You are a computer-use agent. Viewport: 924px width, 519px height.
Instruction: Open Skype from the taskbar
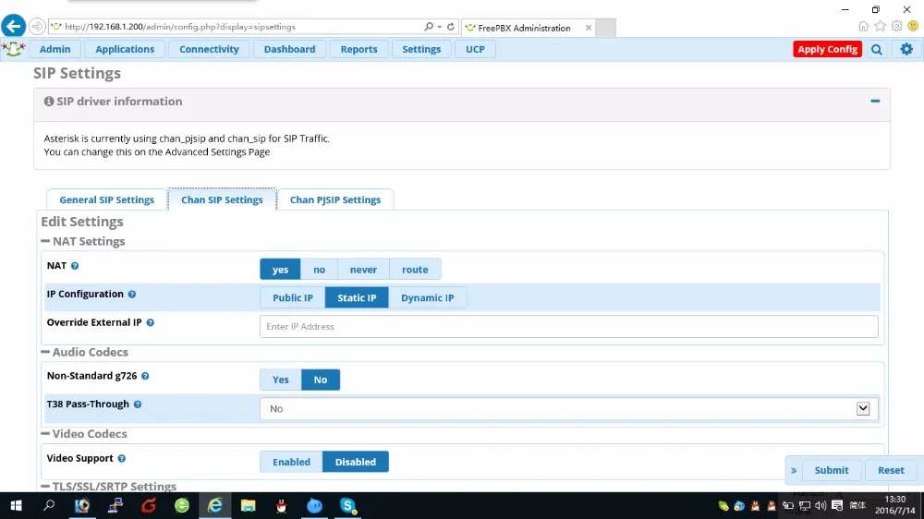tap(347, 505)
